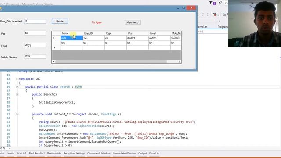Click the Main Menu button
The width and height of the screenshot is (281, 158).
[133, 22]
